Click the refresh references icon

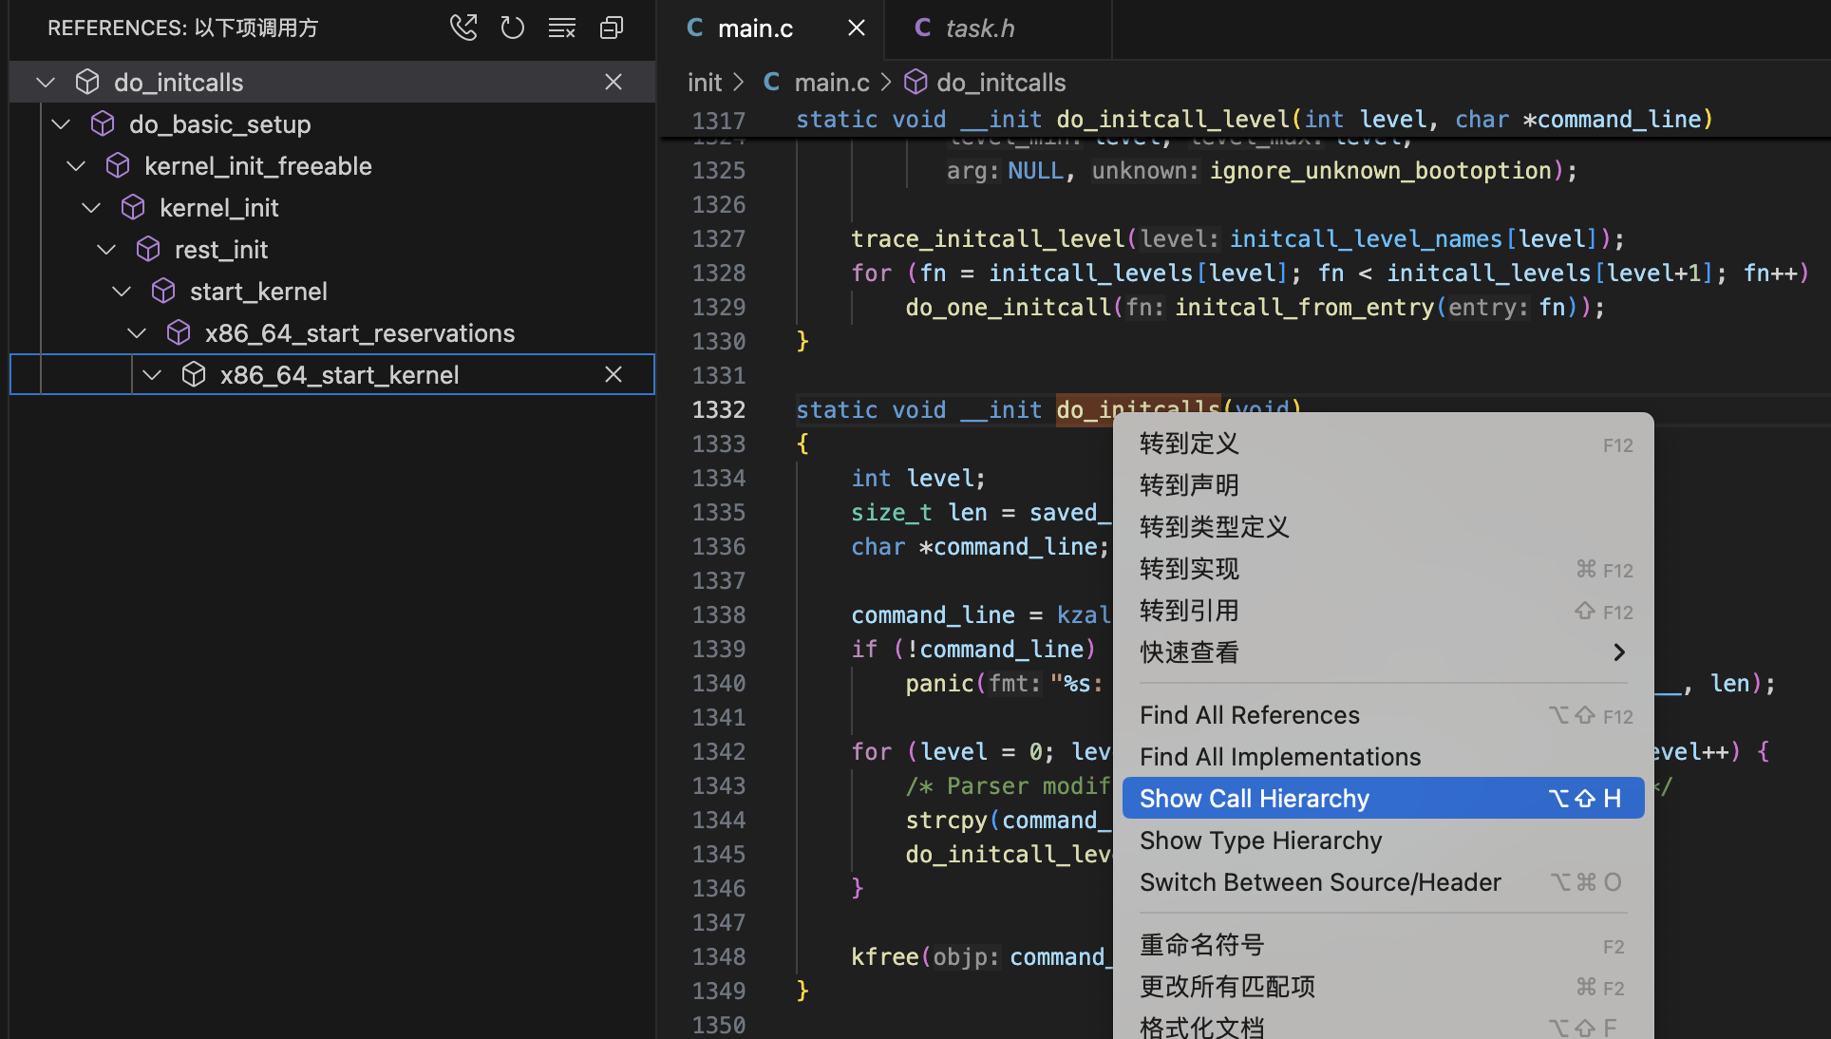pyautogui.click(x=513, y=28)
